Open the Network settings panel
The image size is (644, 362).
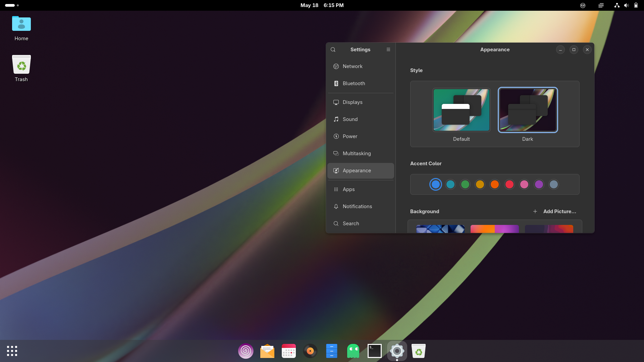361,66
